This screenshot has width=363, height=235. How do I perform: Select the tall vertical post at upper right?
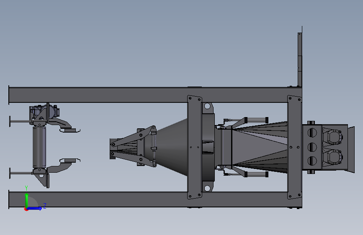(x=300, y=59)
